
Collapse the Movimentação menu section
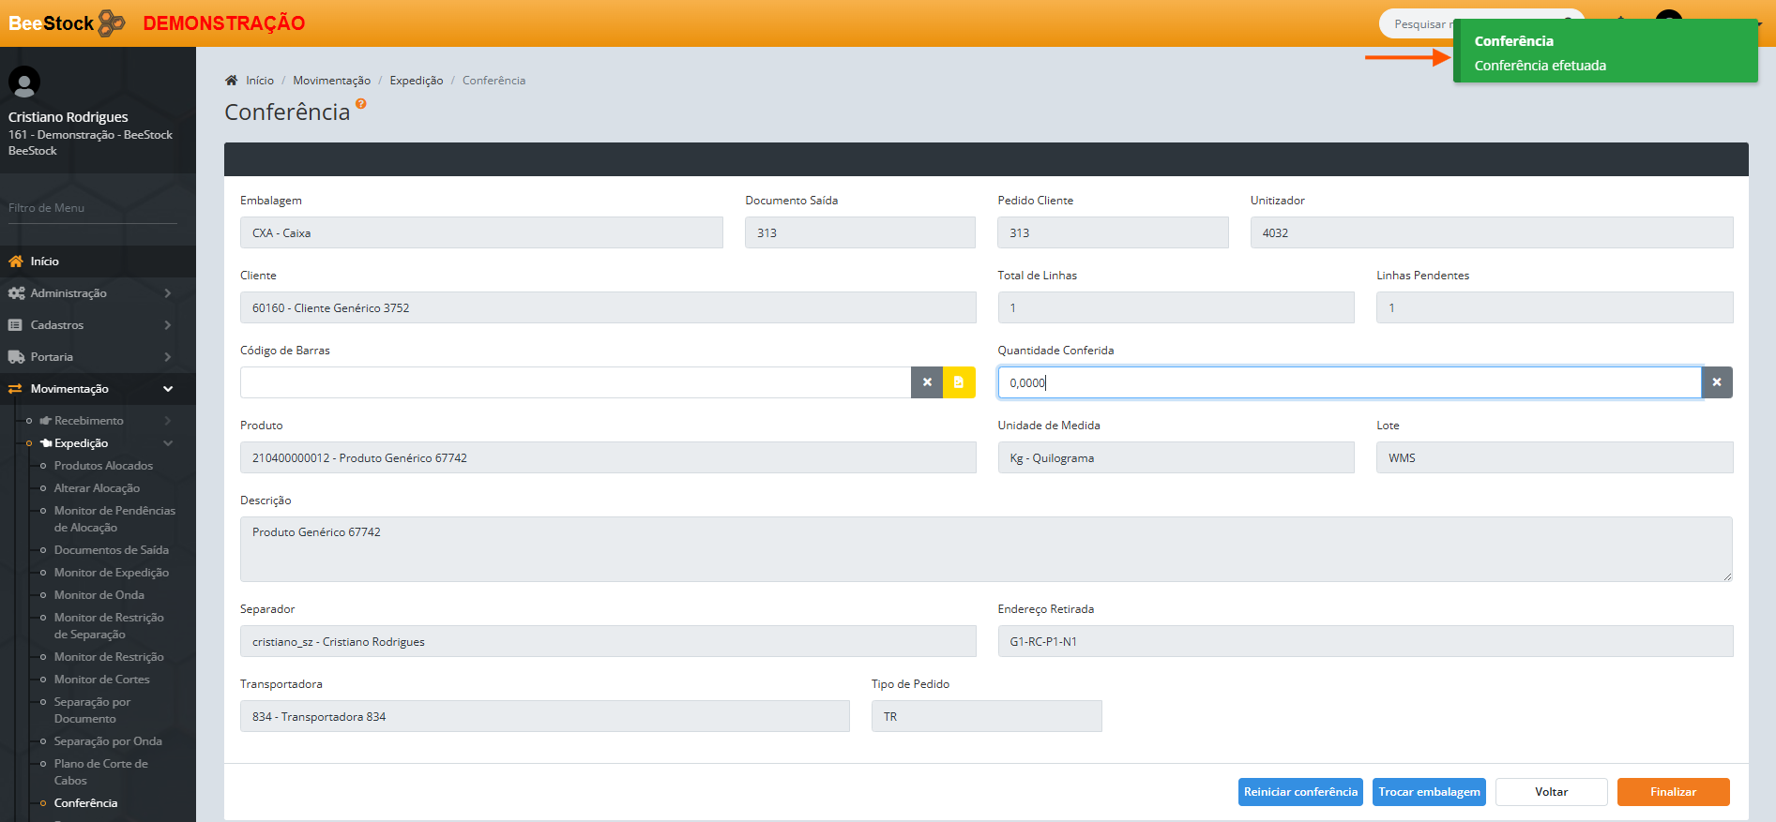(x=168, y=389)
